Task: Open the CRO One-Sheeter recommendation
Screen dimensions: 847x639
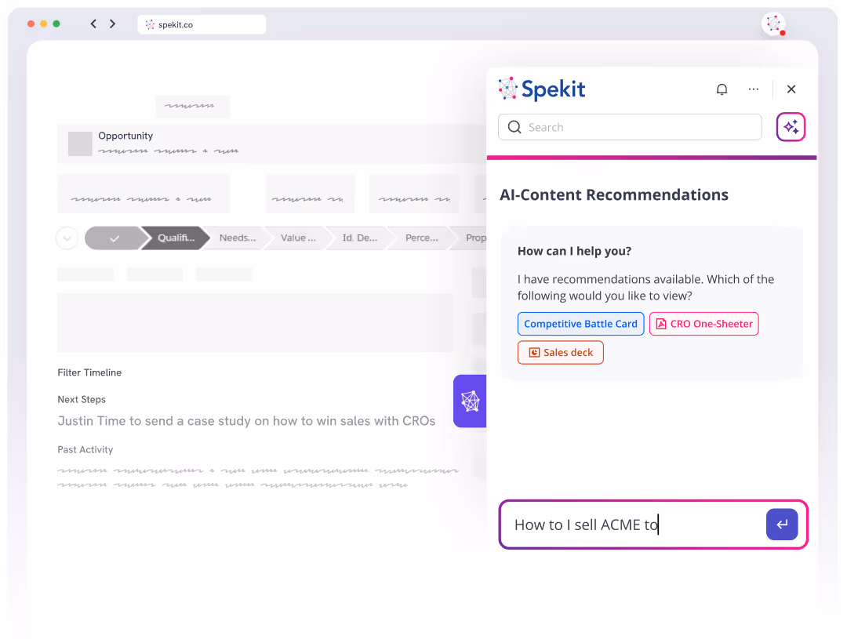Action: click(703, 324)
